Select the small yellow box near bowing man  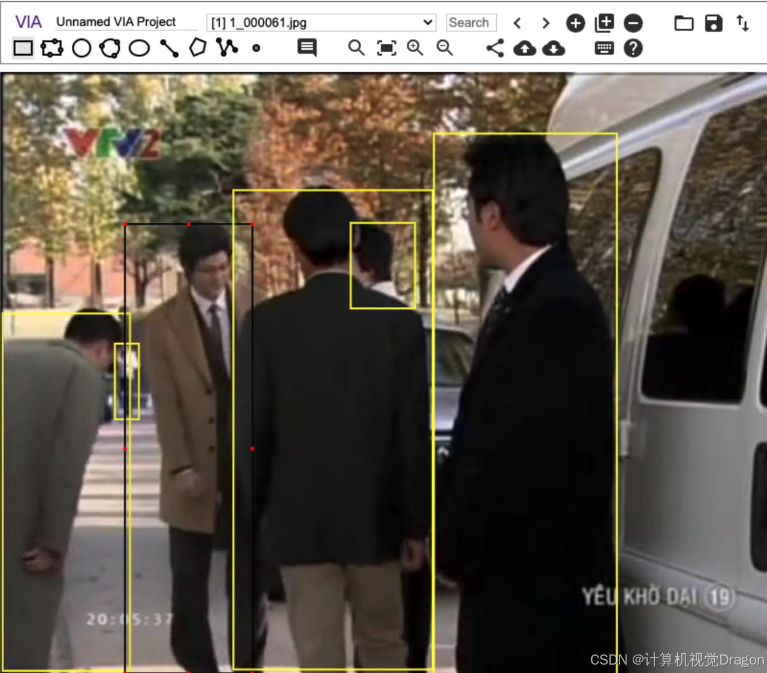click(x=127, y=381)
